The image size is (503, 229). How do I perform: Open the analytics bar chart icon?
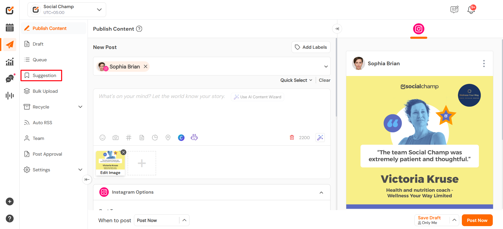pos(10,62)
